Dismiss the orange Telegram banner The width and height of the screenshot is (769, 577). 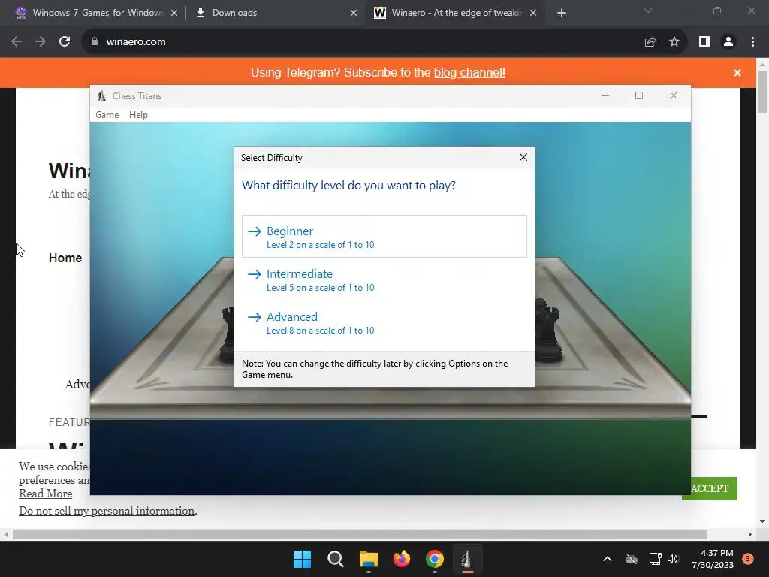[x=737, y=73]
